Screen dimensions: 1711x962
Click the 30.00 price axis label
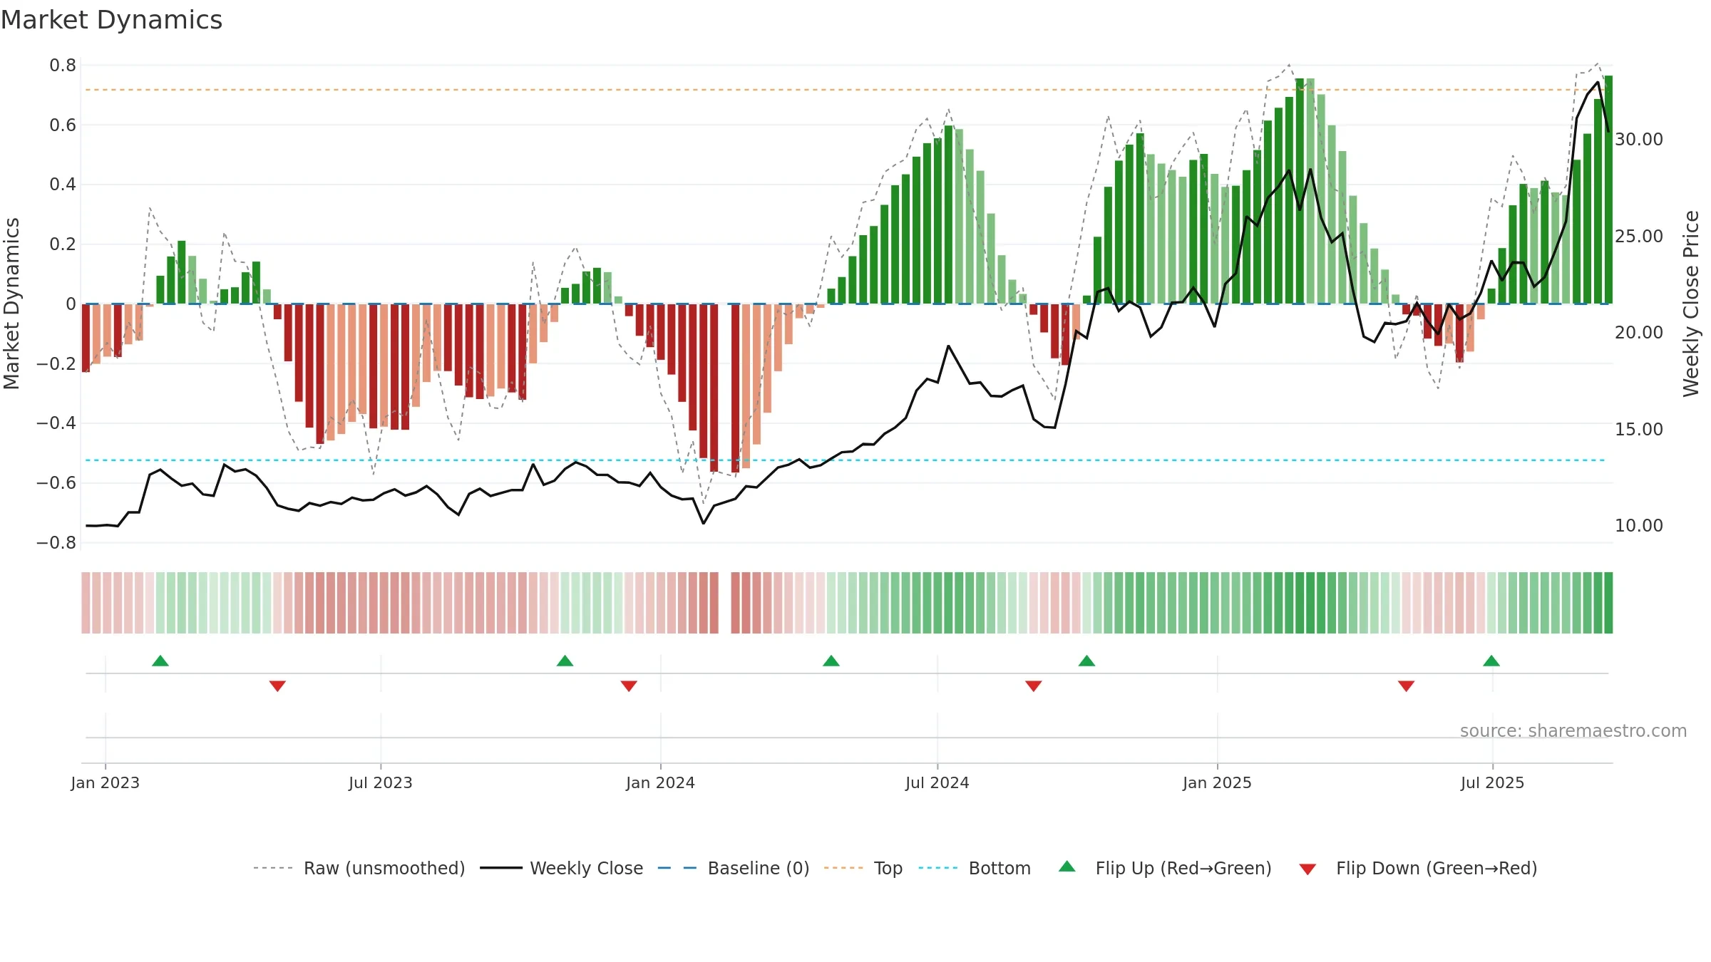point(1639,140)
